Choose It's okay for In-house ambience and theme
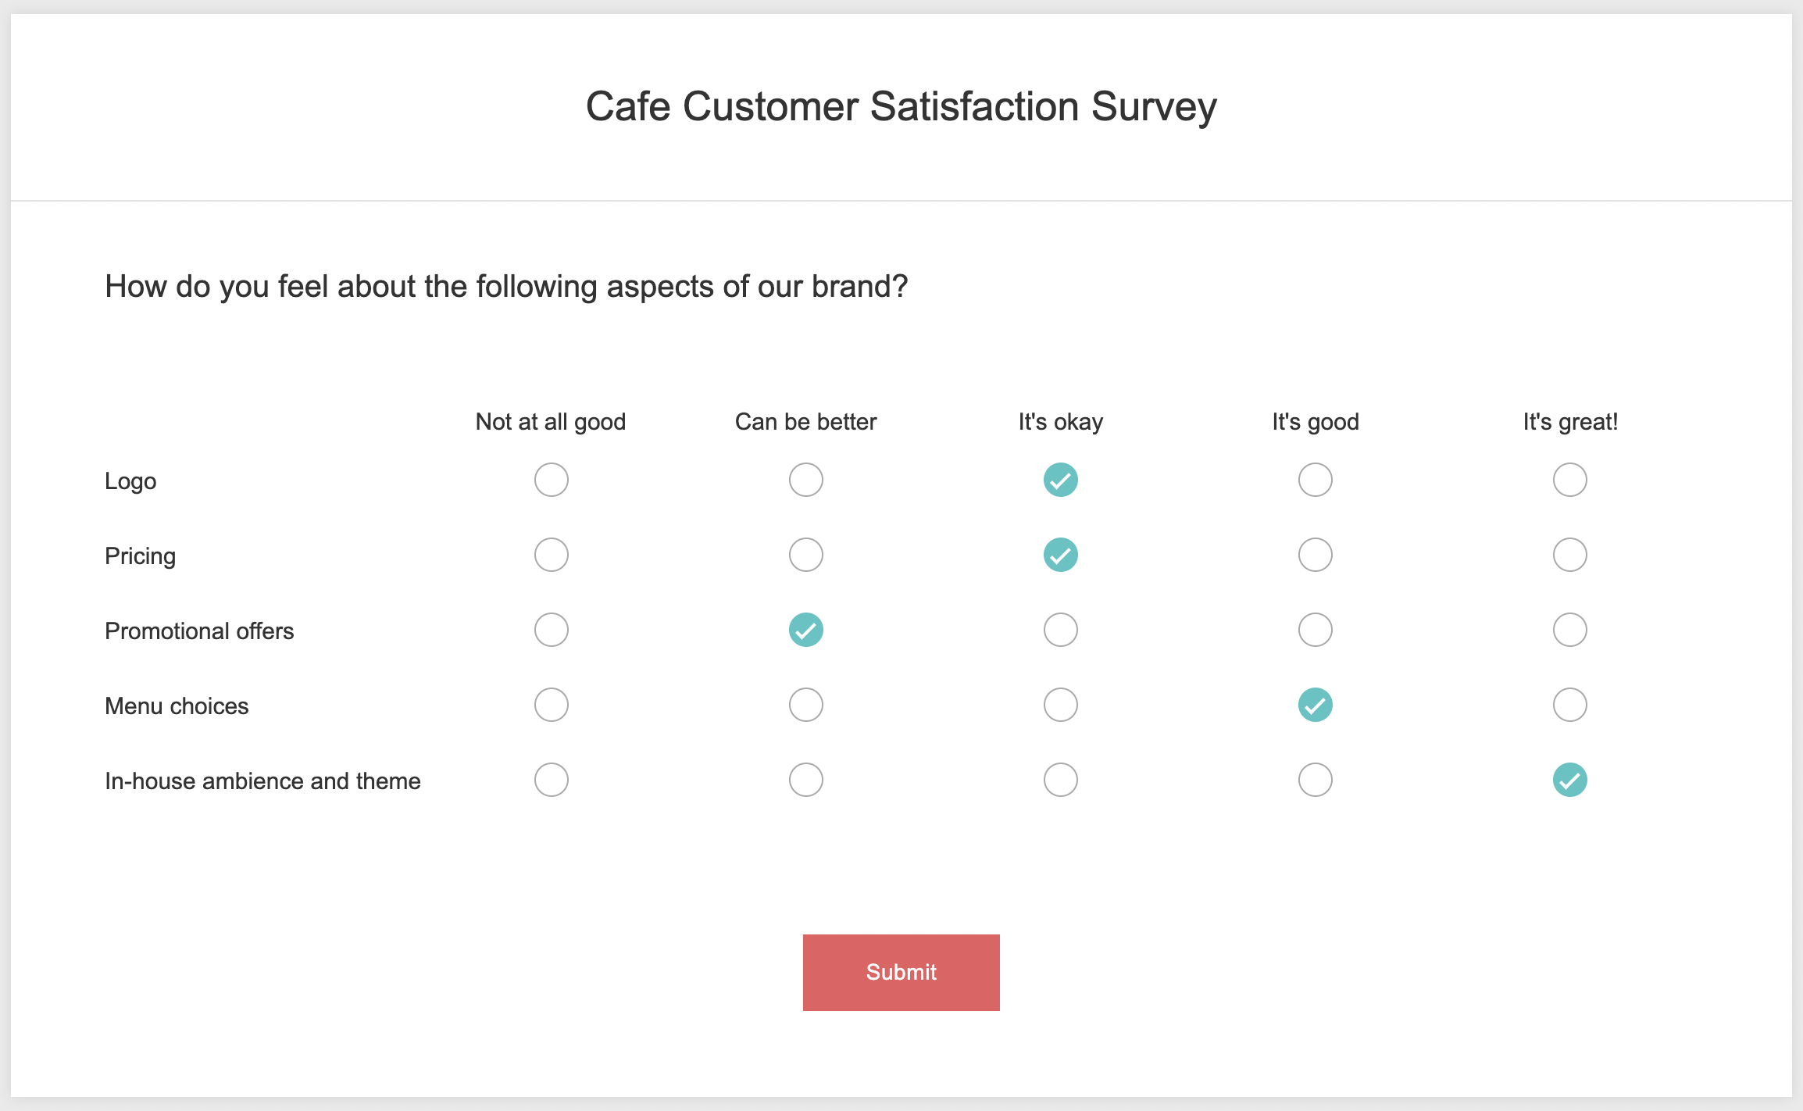This screenshot has height=1111, width=1803. [1061, 780]
